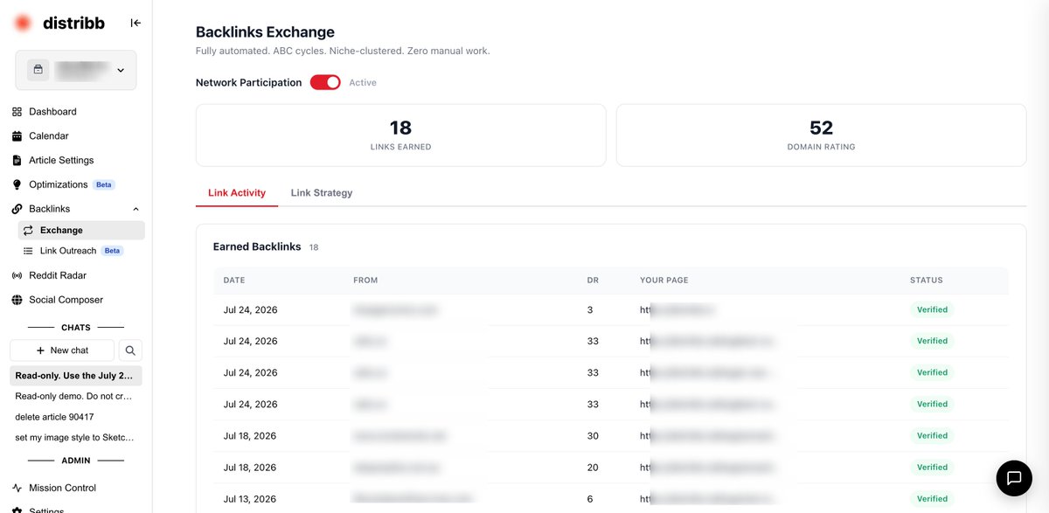
Task: Open the floating chat bubble button
Action: (x=1014, y=478)
